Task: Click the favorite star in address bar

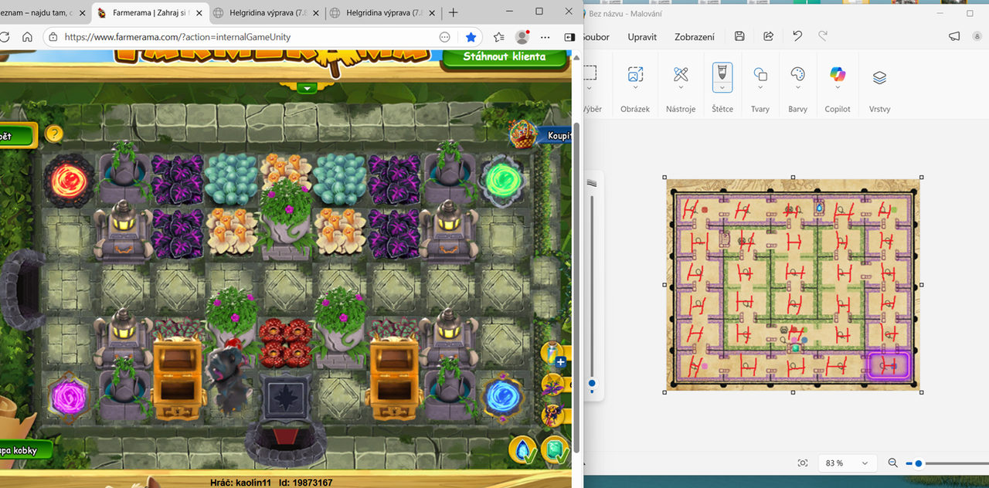Action: (x=471, y=36)
